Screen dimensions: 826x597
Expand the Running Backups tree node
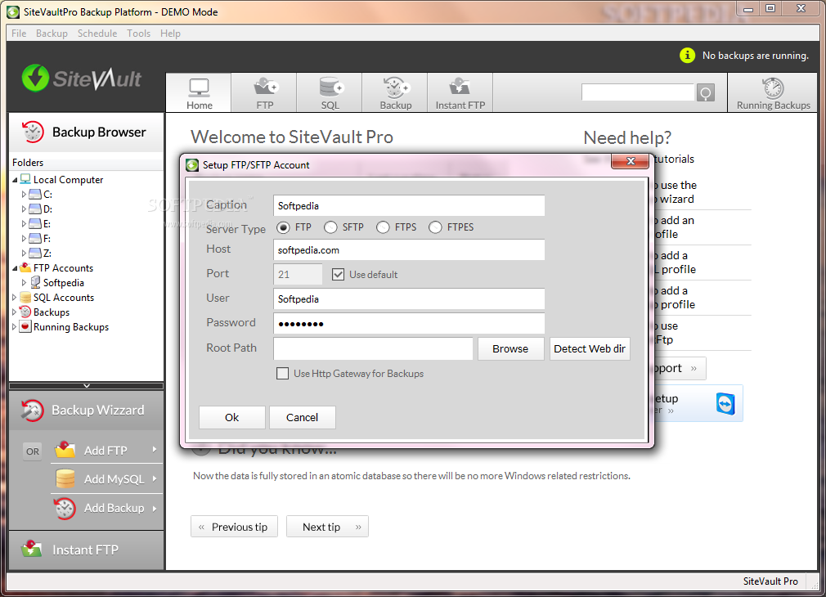click(x=14, y=327)
